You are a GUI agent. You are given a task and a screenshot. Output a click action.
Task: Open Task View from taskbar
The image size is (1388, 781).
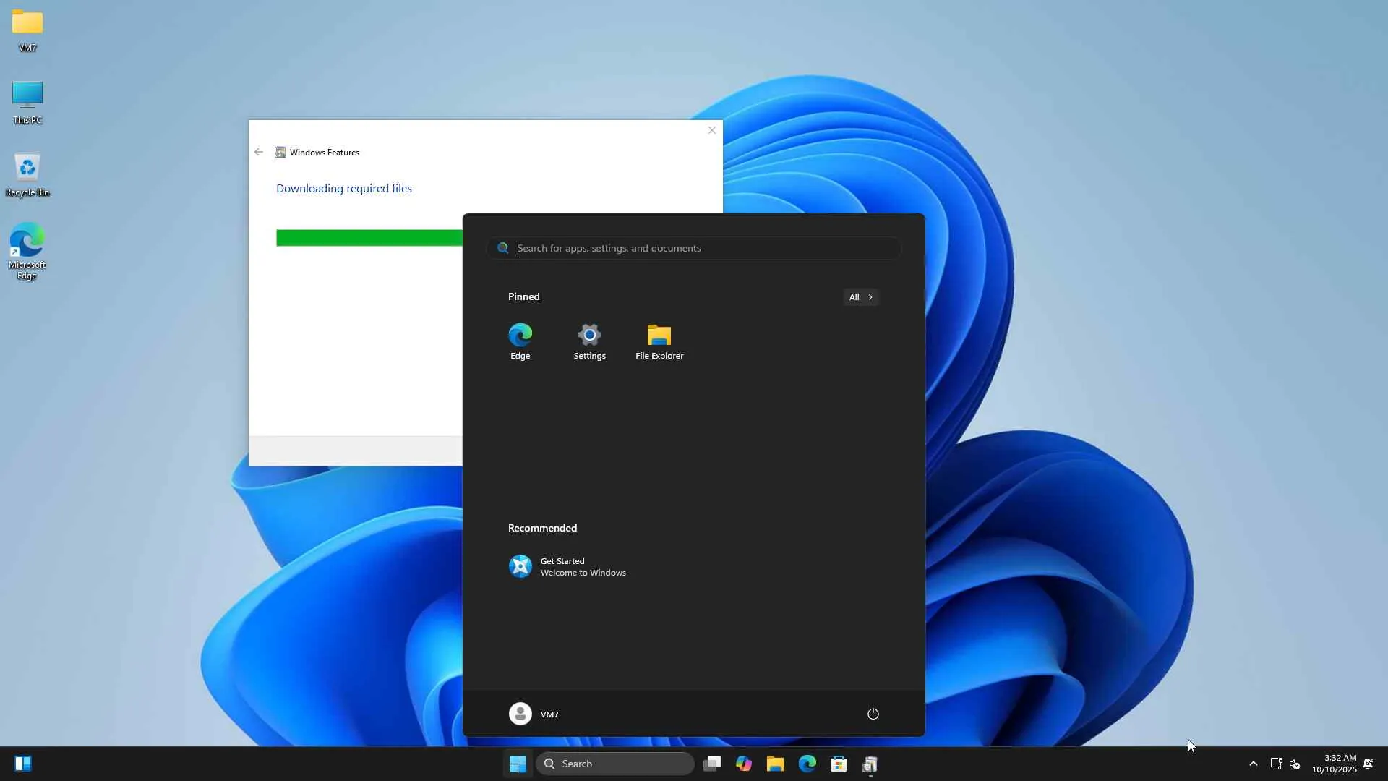click(x=712, y=764)
